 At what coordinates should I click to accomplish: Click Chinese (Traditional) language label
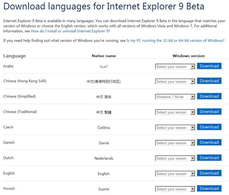click(20, 112)
